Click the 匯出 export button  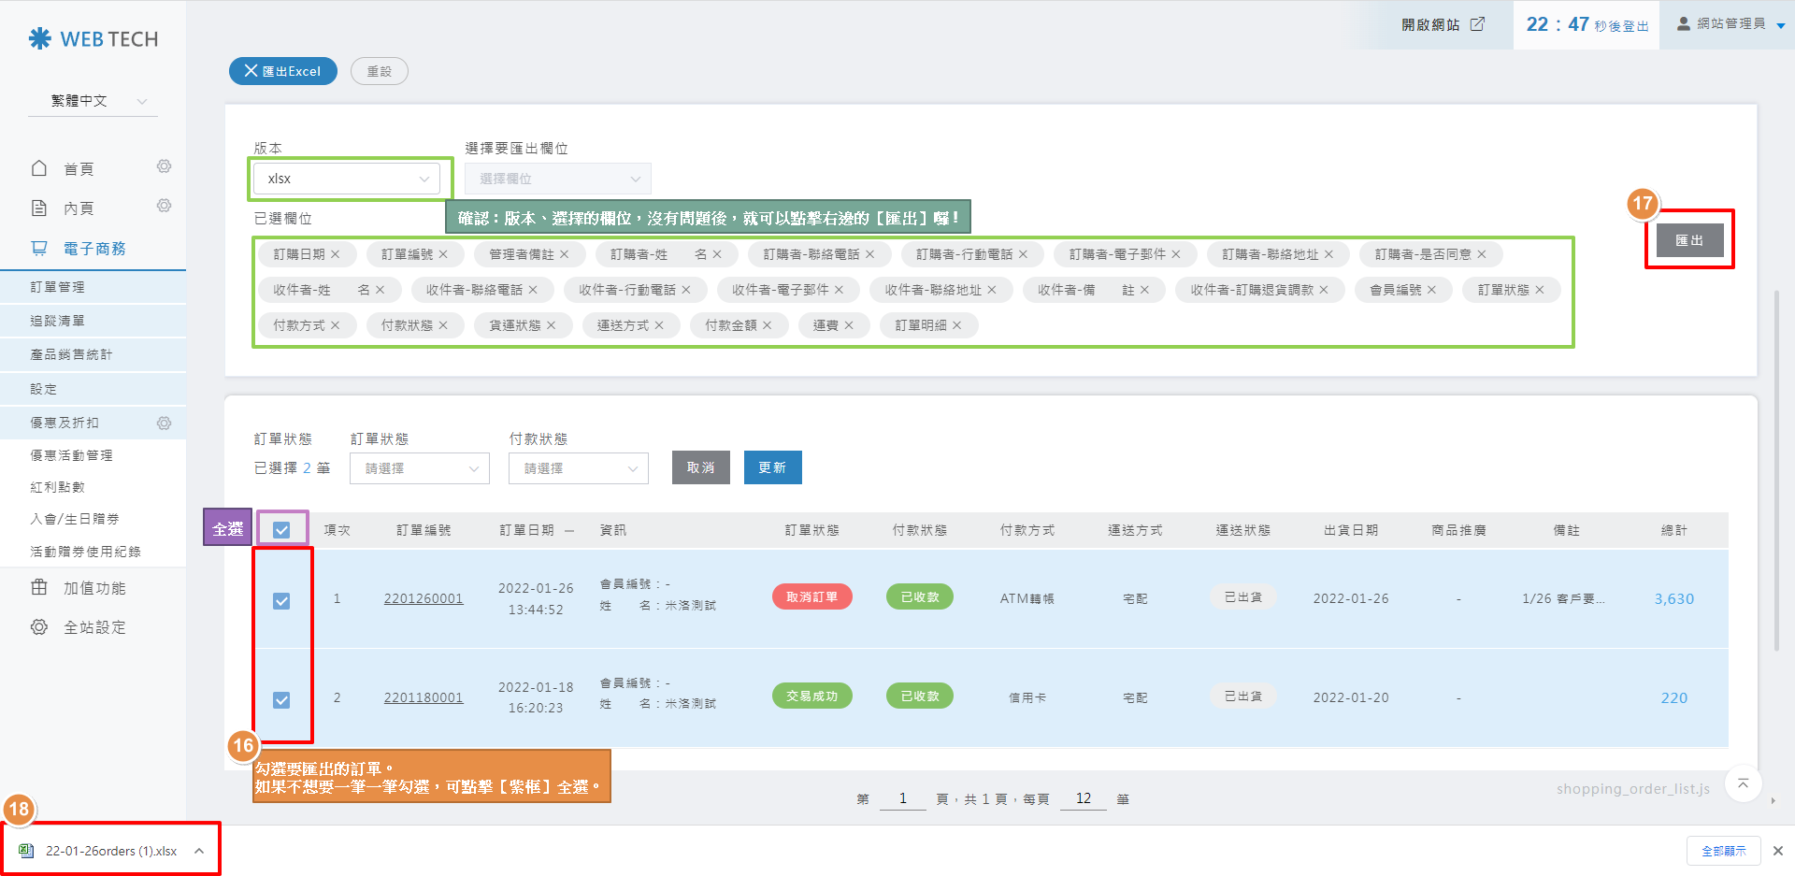tap(1688, 240)
